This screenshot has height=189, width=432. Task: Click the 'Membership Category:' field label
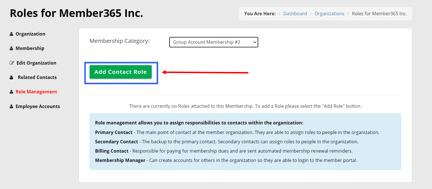click(x=119, y=41)
